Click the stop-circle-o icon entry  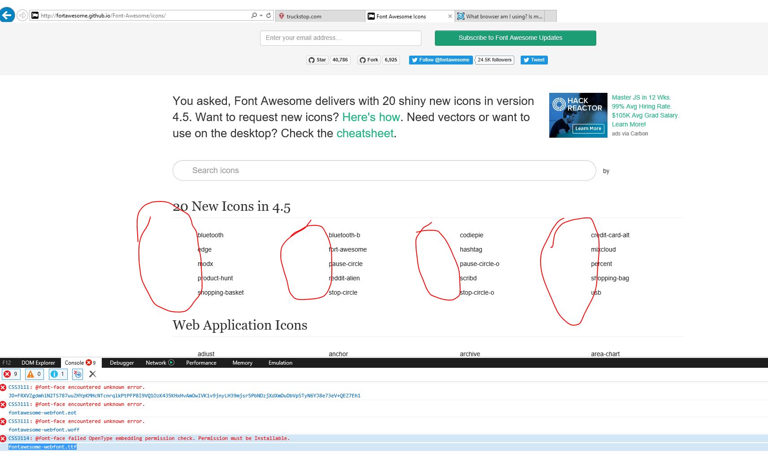pyautogui.click(x=477, y=292)
